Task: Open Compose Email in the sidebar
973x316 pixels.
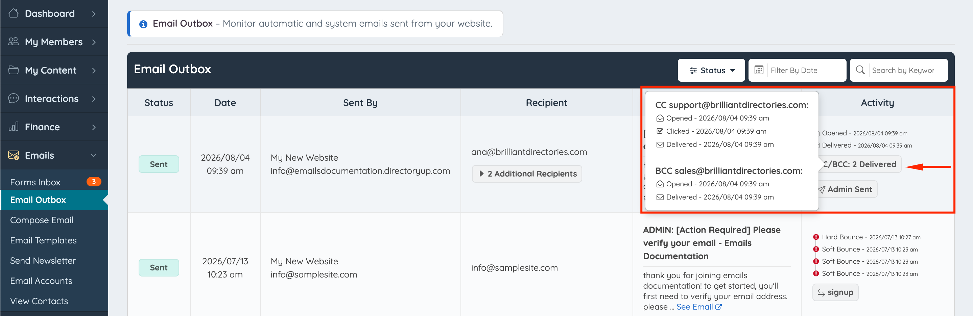Action: (42, 220)
